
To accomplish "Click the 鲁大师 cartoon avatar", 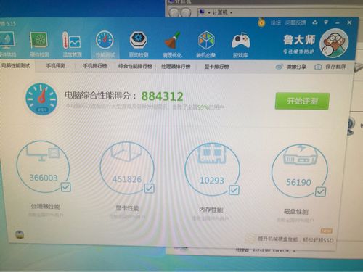I will coord(334,43).
